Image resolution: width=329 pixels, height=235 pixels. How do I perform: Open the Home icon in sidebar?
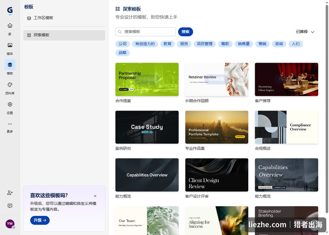[x=10, y=26]
